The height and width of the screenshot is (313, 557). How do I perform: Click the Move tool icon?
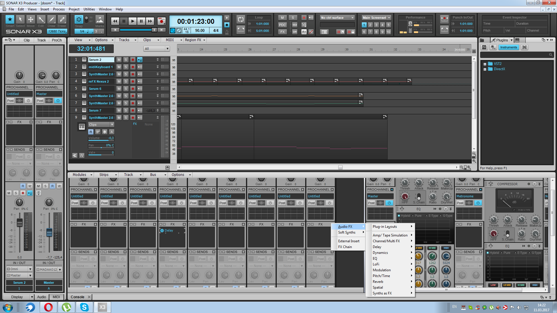tap(30, 19)
